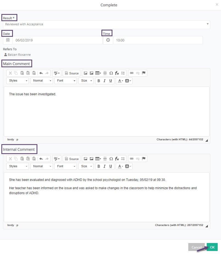
Task: Switch Main Comment editor to Source view
Action: coord(72,73)
